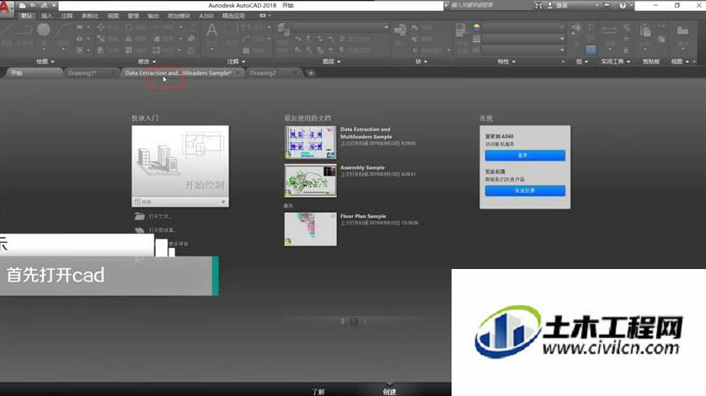Expand the 修改 (Modify) panel title
Viewport: 706px width, 396px height.
tap(147, 61)
